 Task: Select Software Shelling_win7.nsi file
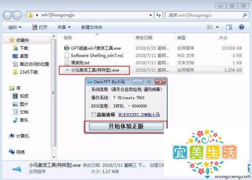coord(97,55)
